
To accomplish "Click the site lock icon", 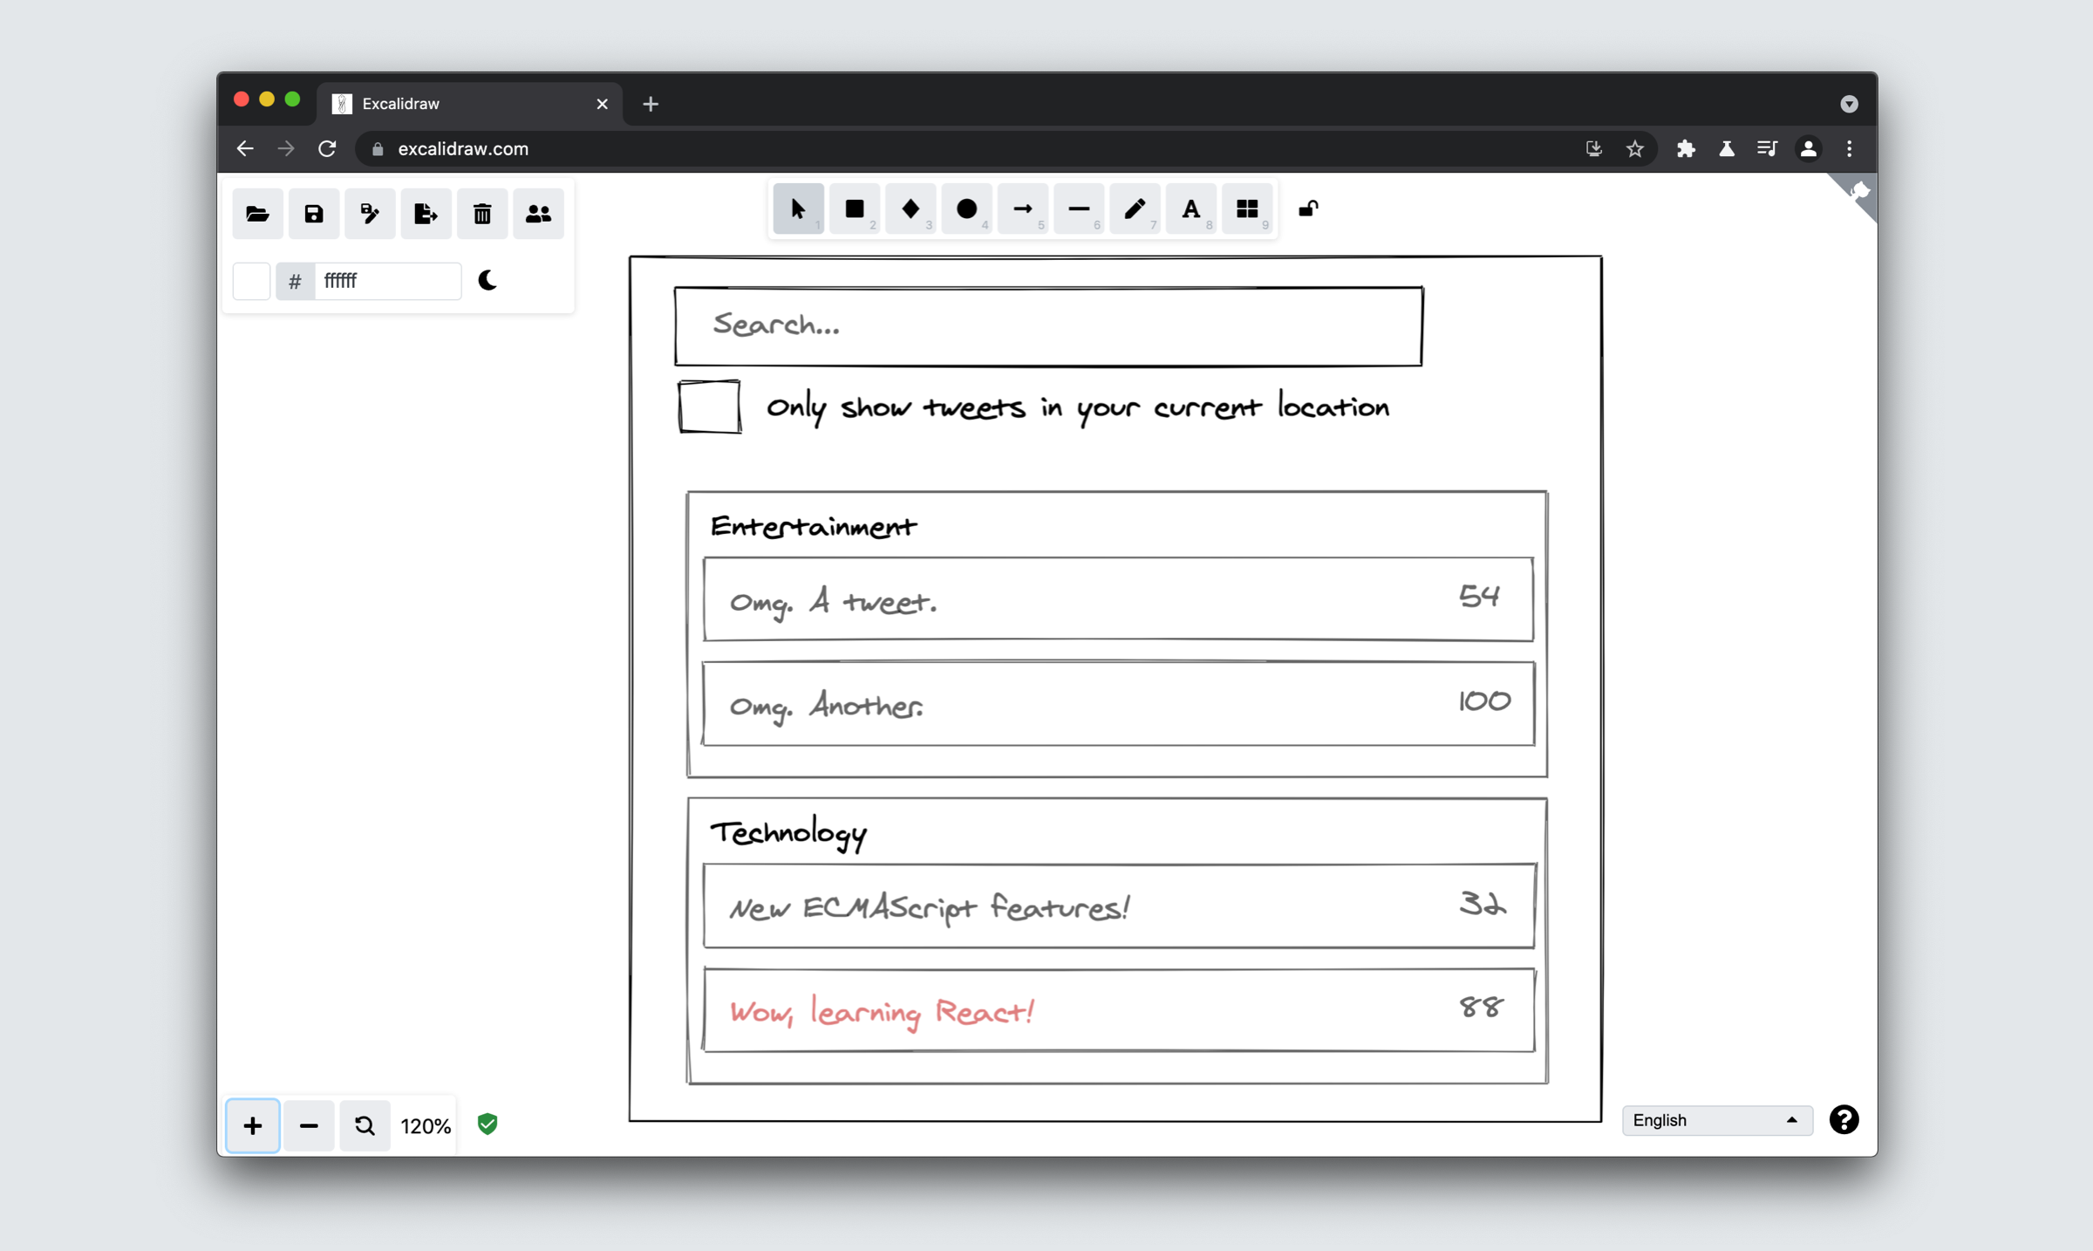I will click(x=378, y=149).
